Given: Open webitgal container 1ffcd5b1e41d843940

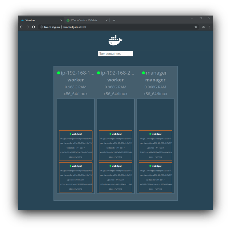Looking at the screenshot, I should click(x=115, y=177).
